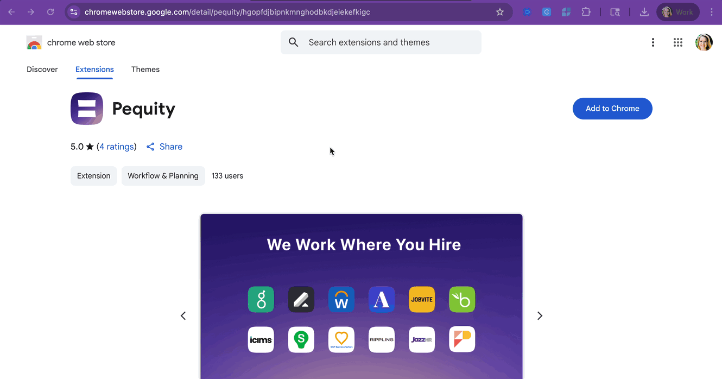Show the previous screenshot with the left chevron

[183, 316]
